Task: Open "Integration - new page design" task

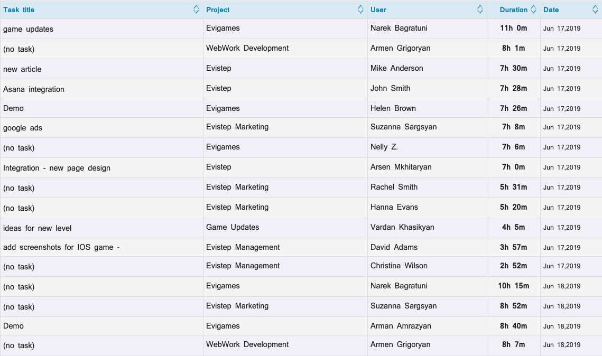Action: [x=57, y=168]
